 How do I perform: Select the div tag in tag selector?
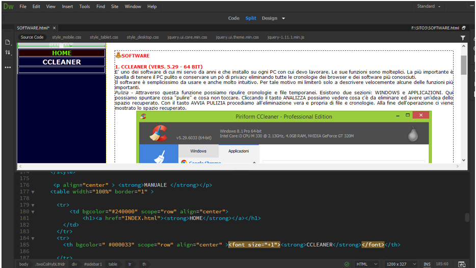pos(74,264)
